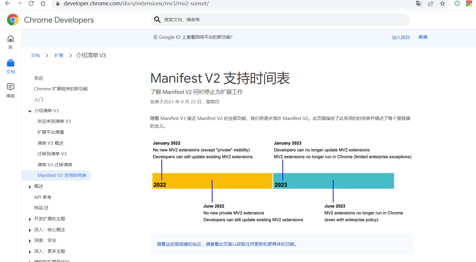Click the browser forward arrow
476x262 pixels.
pos(20,3)
